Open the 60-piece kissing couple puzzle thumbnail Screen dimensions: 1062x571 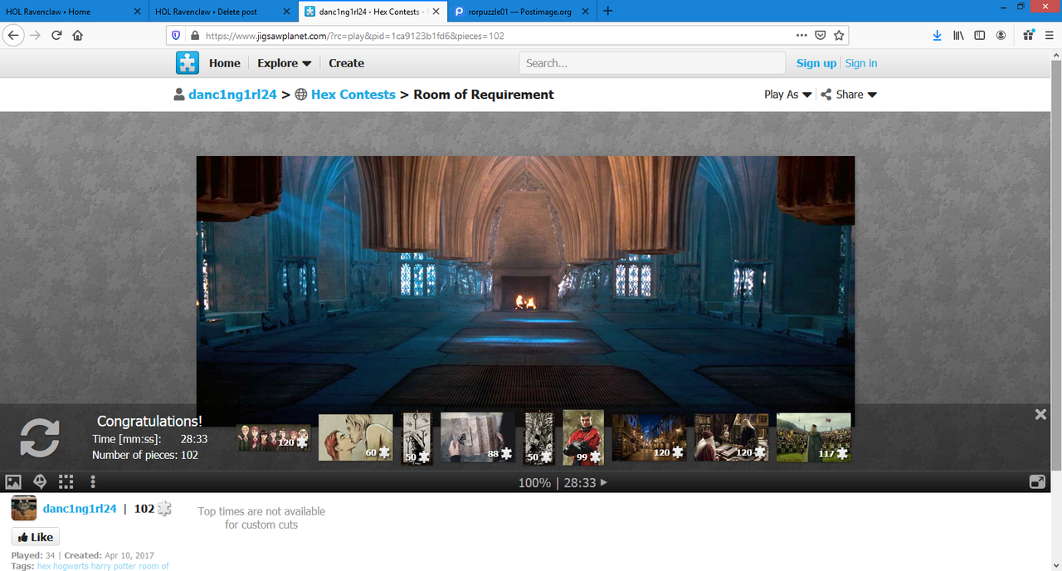[x=356, y=437]
